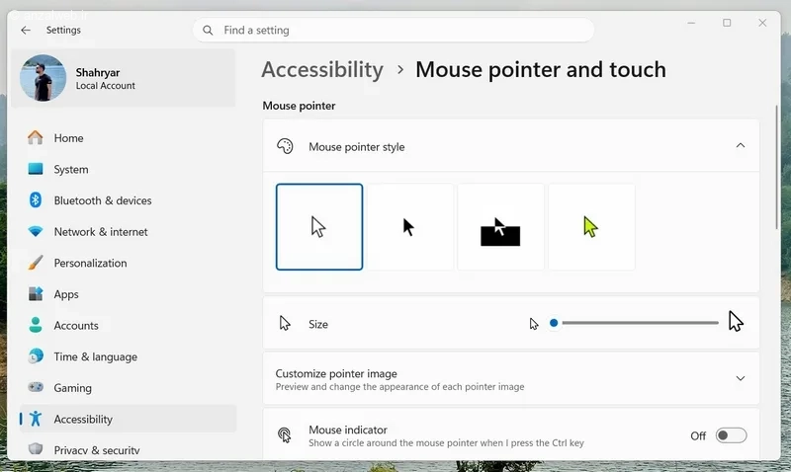Viewport: 791px width, 472px height.
Task: Click the Privacy & security shield icon
Action: pos(36,449)
